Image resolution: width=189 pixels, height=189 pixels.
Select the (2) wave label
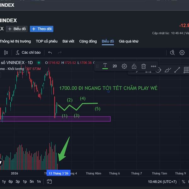click(x=70, y=100)
